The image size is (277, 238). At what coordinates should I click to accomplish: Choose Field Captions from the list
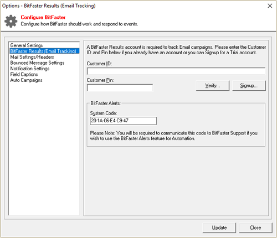(x=24, y=74)
